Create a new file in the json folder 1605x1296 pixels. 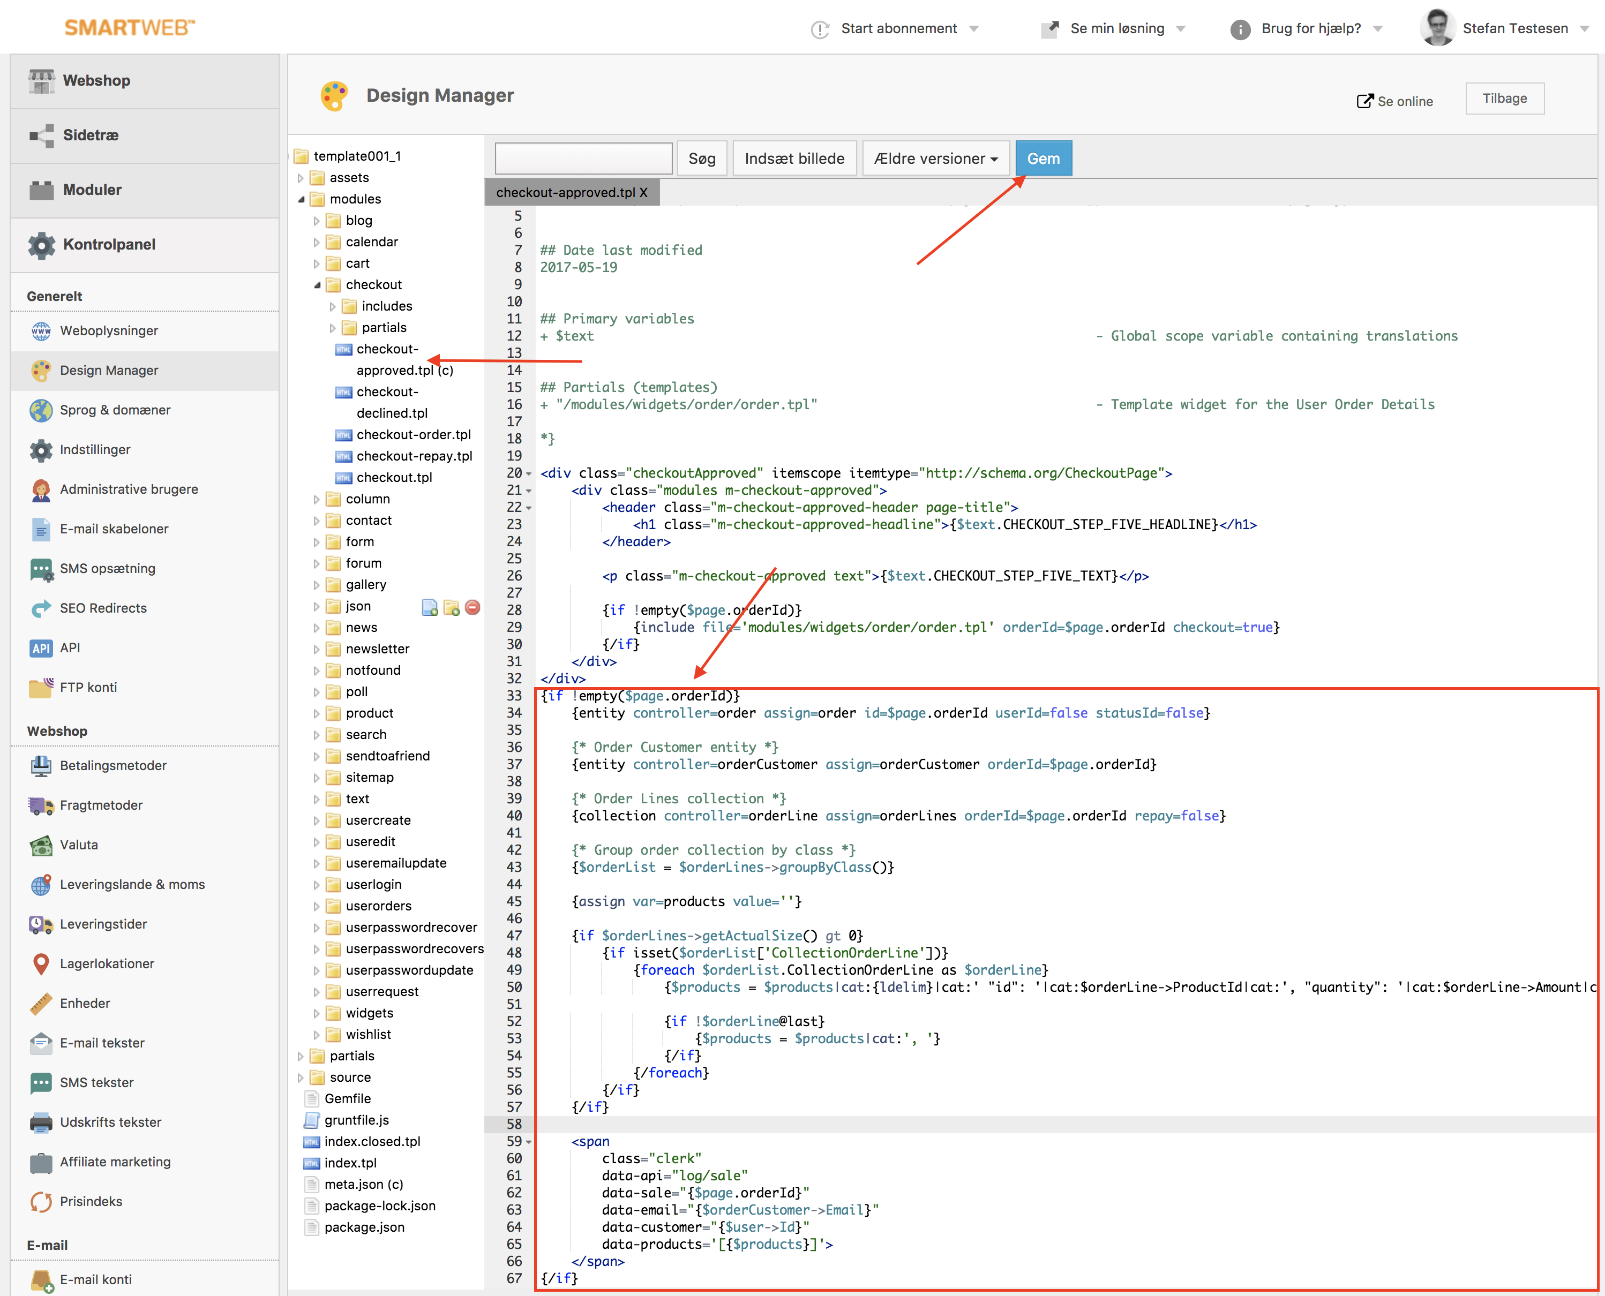point(430,607)
